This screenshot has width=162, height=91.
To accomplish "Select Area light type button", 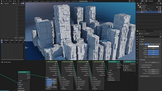I will click(158, 44).
